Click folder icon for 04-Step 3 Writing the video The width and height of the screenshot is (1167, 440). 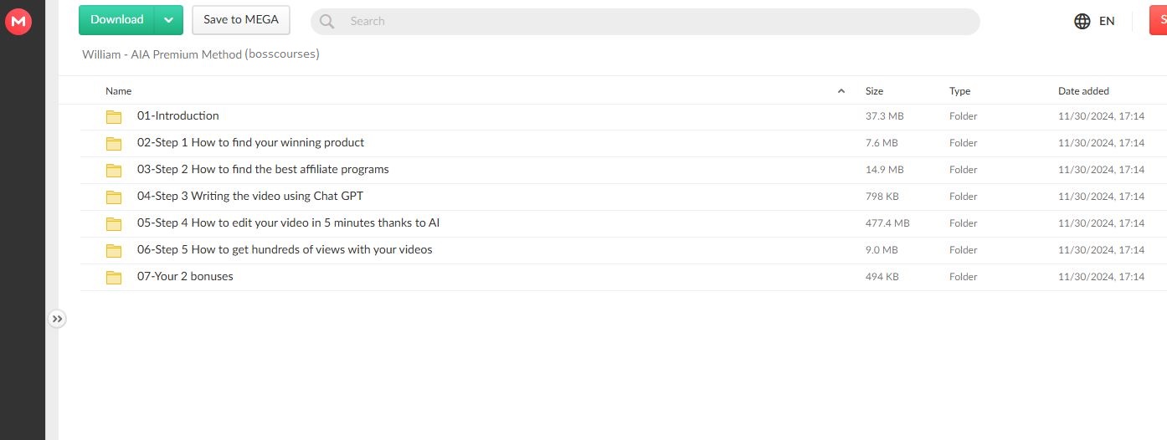coord(114,197)
